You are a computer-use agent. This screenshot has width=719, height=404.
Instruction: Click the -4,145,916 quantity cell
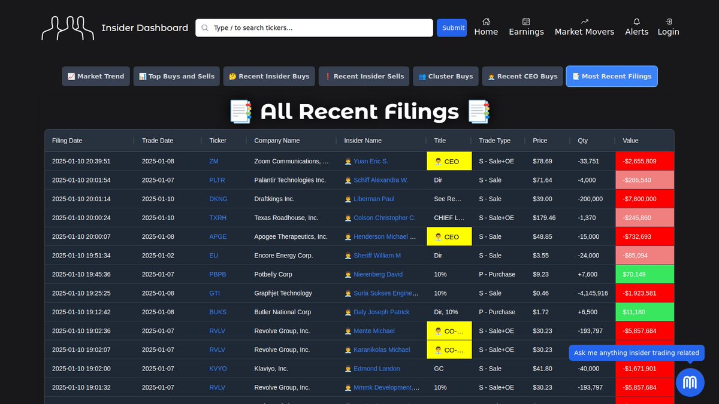(x=593, y=293)
